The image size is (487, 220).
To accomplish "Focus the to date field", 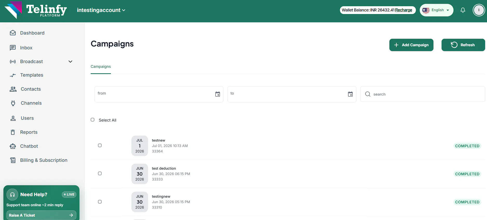I will click(x=292, y=94).
